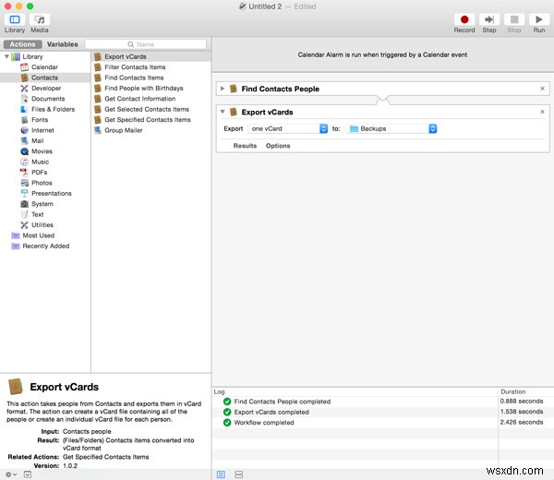The image size is (554, 480).
Task: Collapse the Library tree disclosure triangle
Action: click(6, 56)
